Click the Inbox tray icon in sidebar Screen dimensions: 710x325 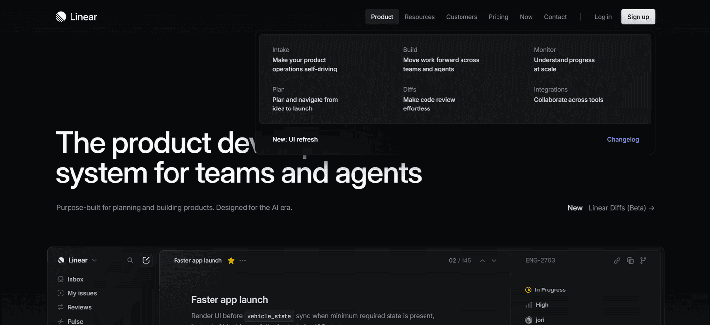pyautogui.click(x=61, y=279)
